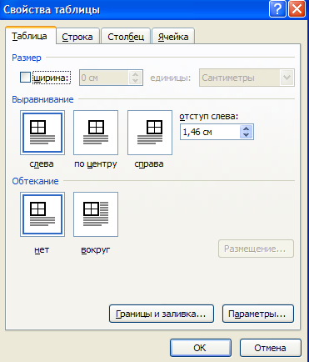Open Границы и заливка dialog
Viewport: 309px width, 362px height.
(x=162, y=314)
